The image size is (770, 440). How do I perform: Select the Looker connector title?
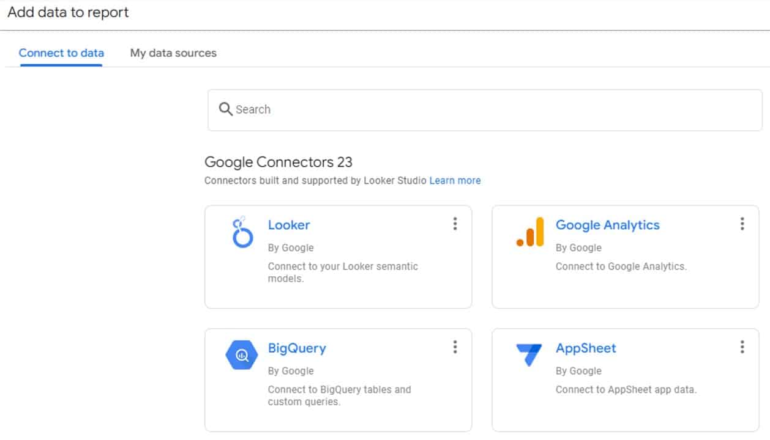pos(289,225)
